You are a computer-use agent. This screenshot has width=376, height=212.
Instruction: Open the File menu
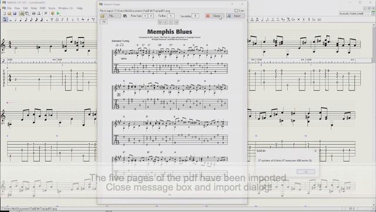9,8
